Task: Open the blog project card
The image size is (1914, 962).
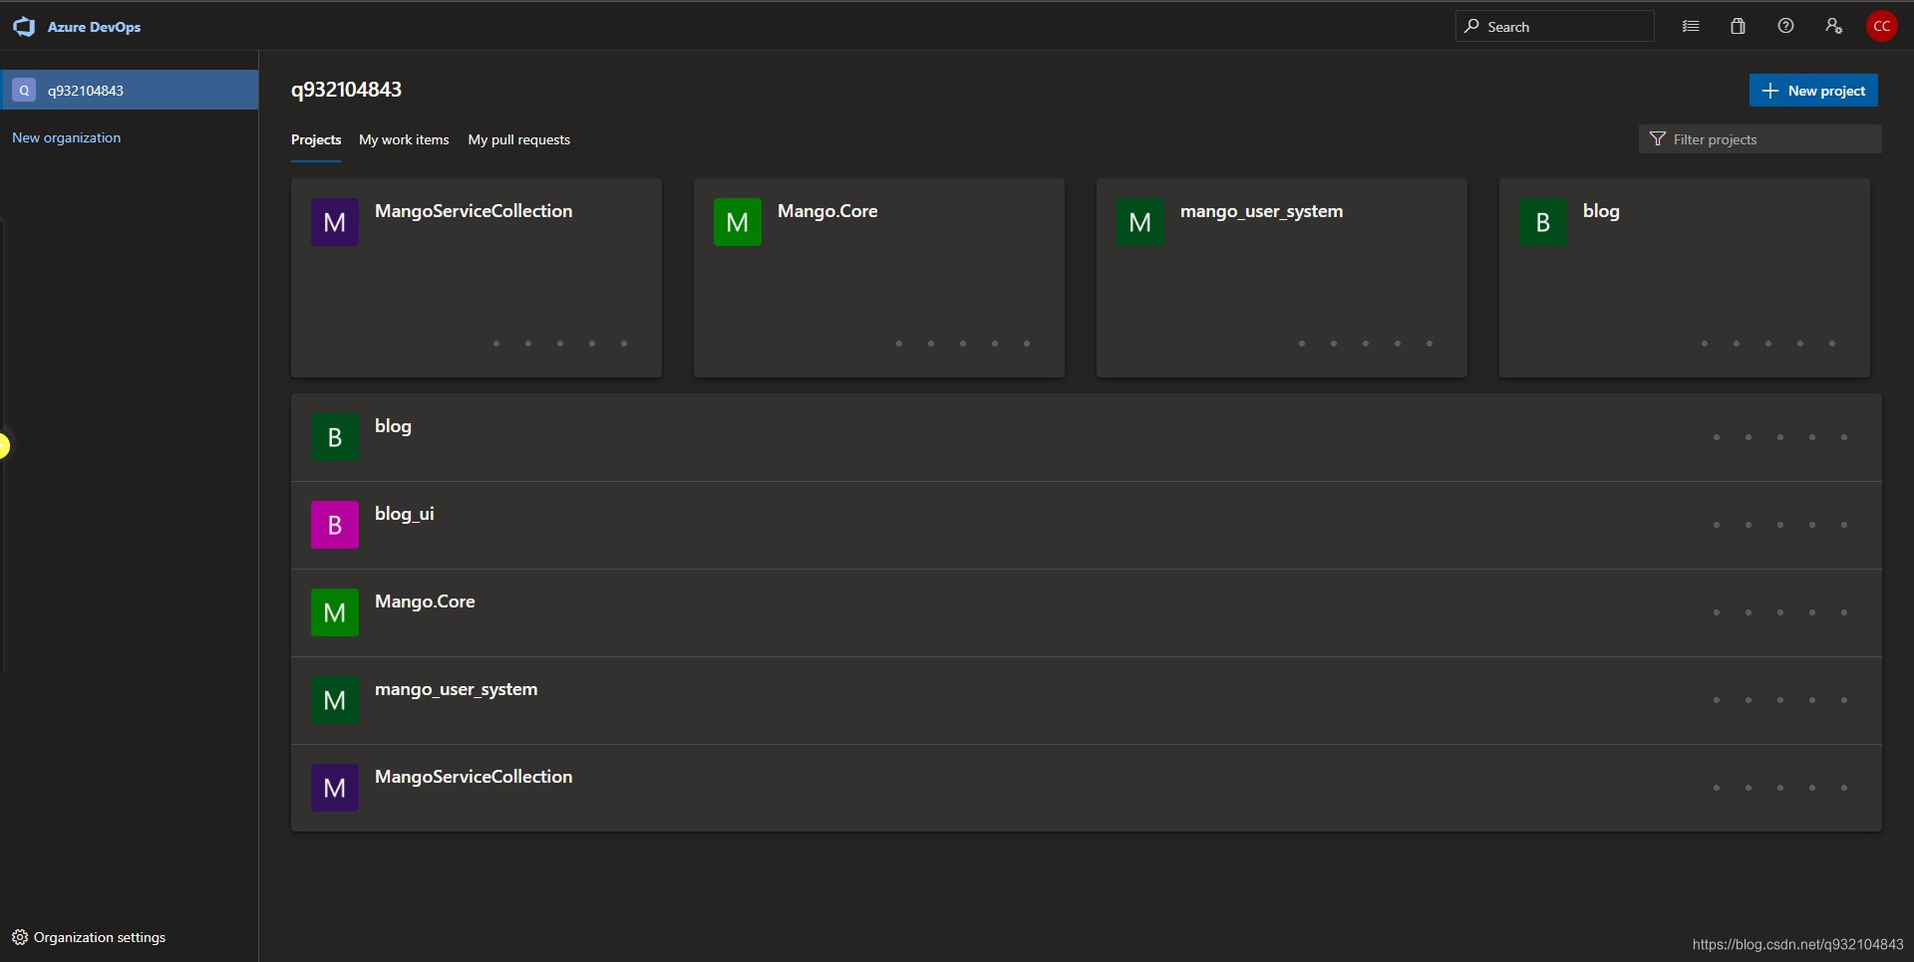Action: [x=1685, y=278]
